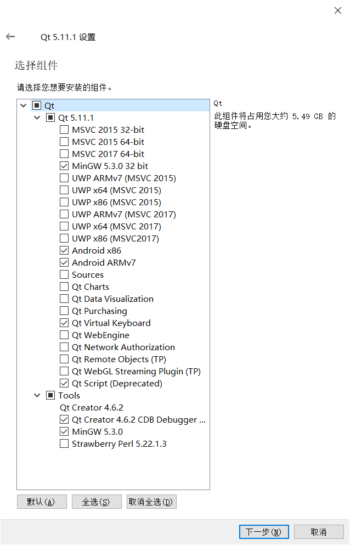Check UWP x64 (MSVC 2017)
This screenshot has width=350, height=545.
pos(64,227)
